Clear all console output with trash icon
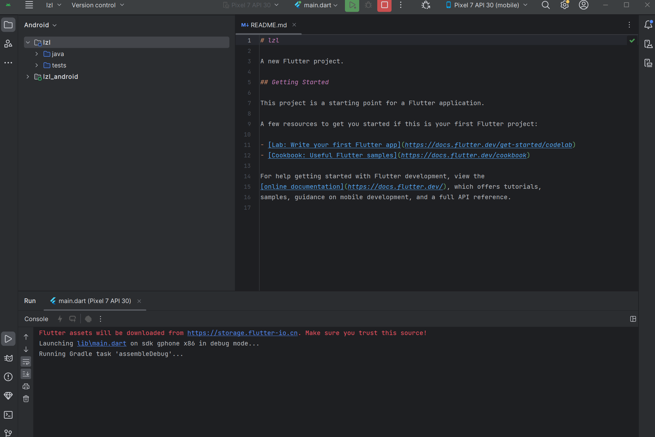Viewport: 655px width, 437px height. 26,399
